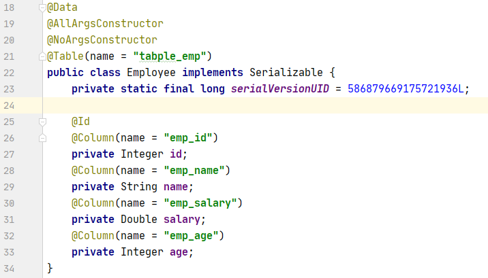Click line number 22 in gutter
Viewport: 488px width, 278px height.
(x=9, y=73)
